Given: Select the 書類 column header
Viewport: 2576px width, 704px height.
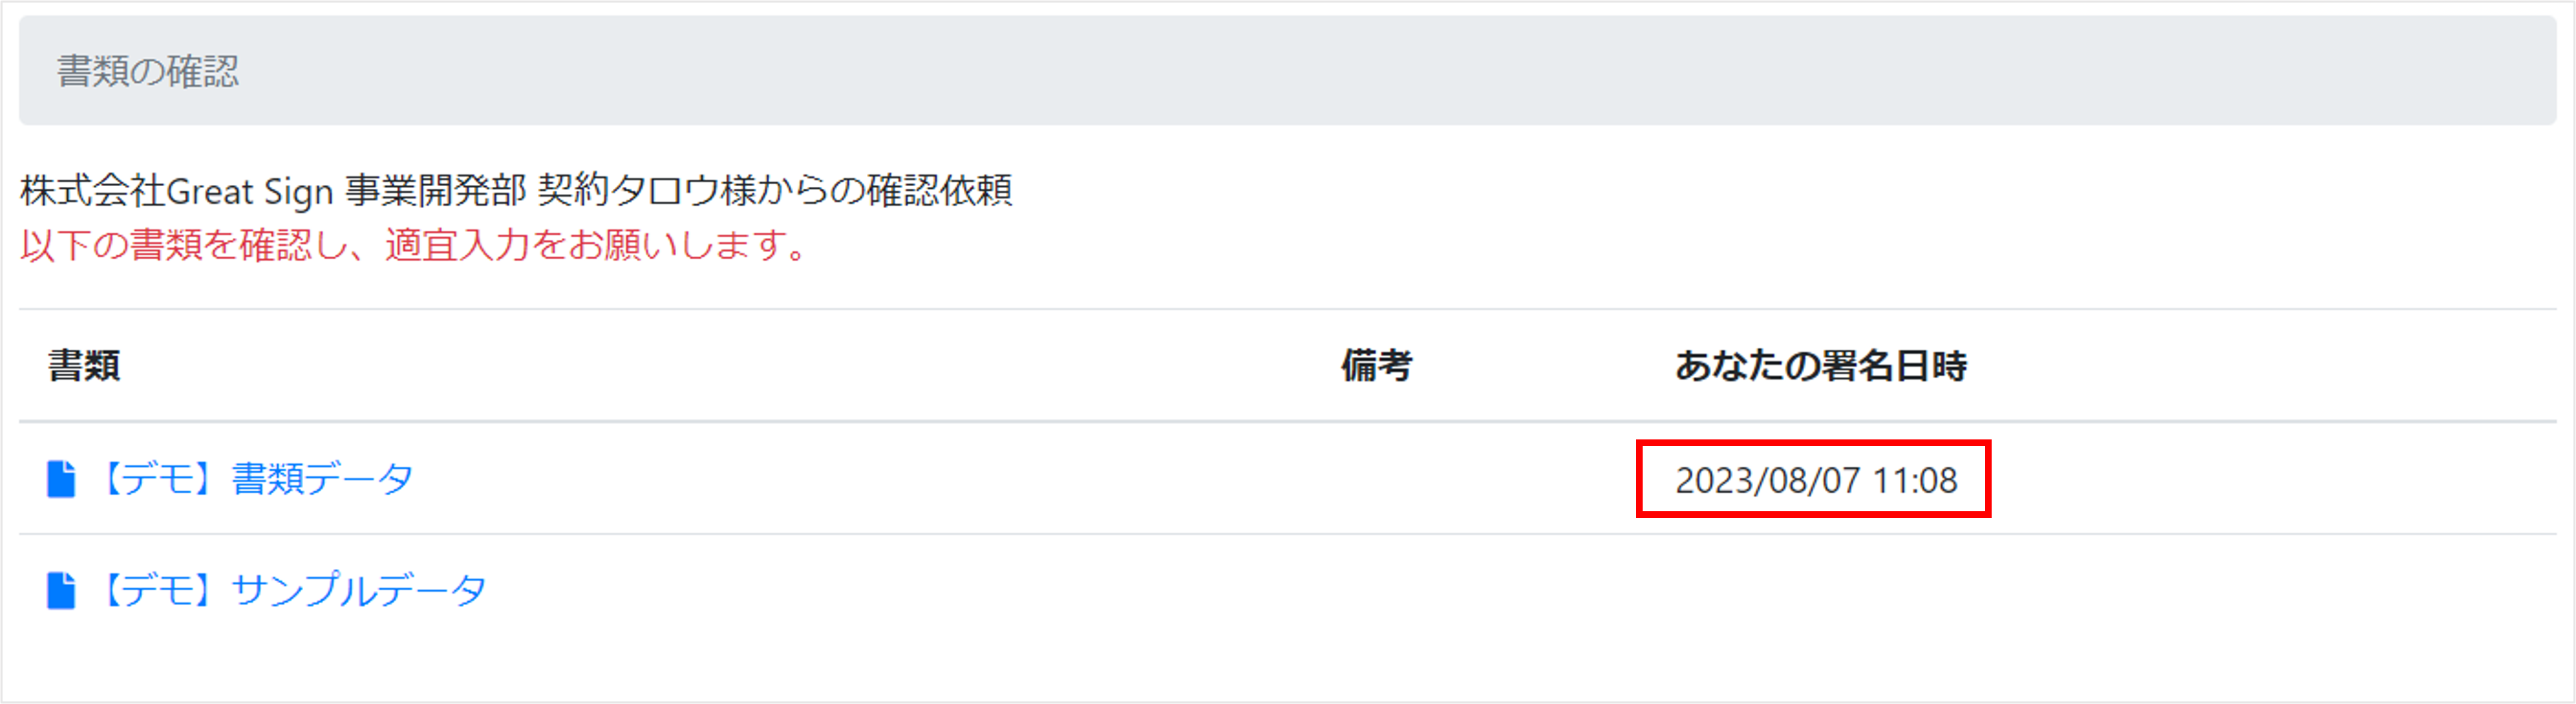Looking at the screenshot, I should point(84,366).
